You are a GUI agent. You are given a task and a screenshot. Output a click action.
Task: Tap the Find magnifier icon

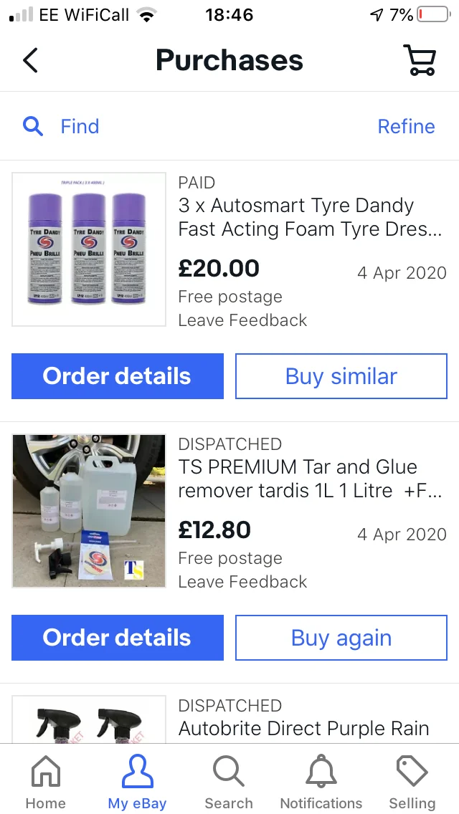pos(33,126)
